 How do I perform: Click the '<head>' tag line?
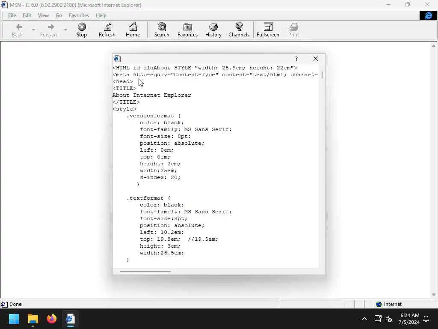(x=123, y=81)
